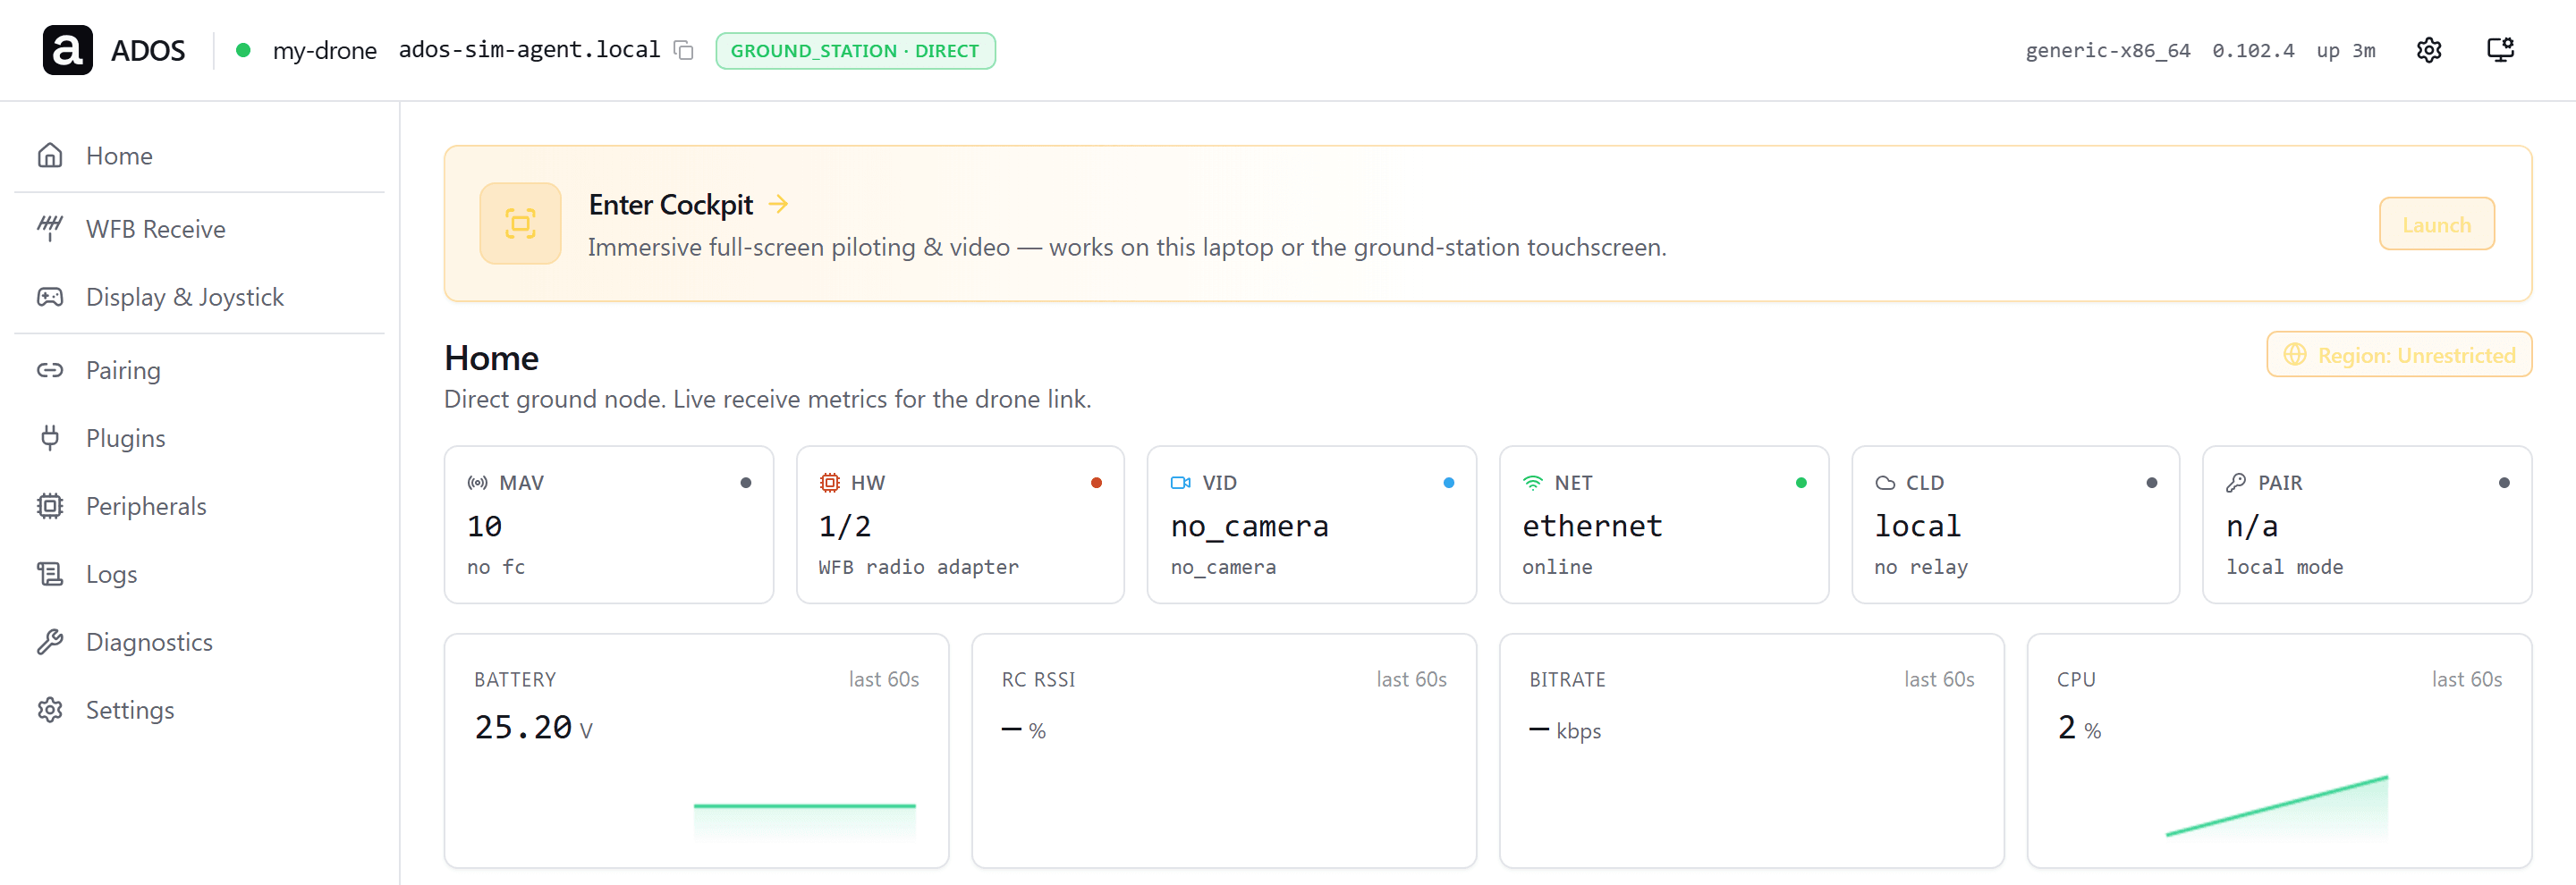Click the WFB Receive antenna icon
This screenshot has height=885, width=2576.
(50, 229)
